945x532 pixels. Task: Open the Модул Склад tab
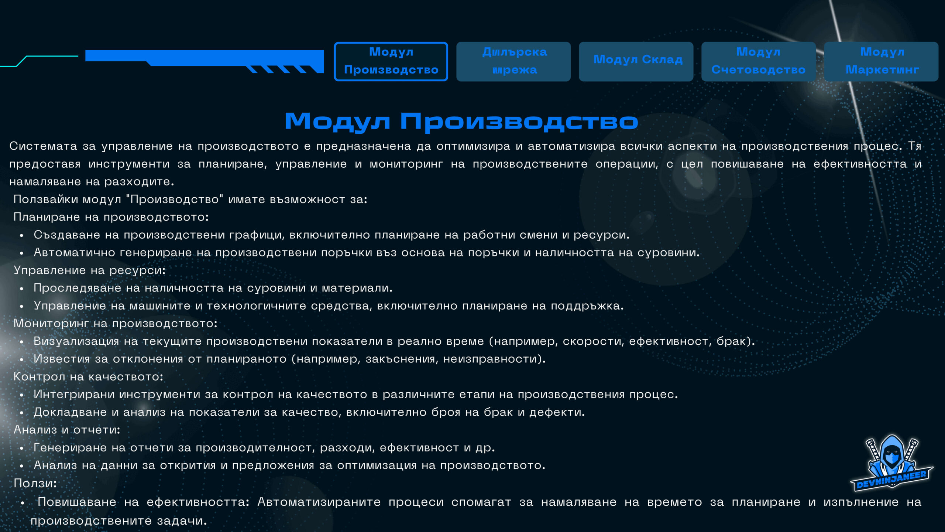pos(636,61)
